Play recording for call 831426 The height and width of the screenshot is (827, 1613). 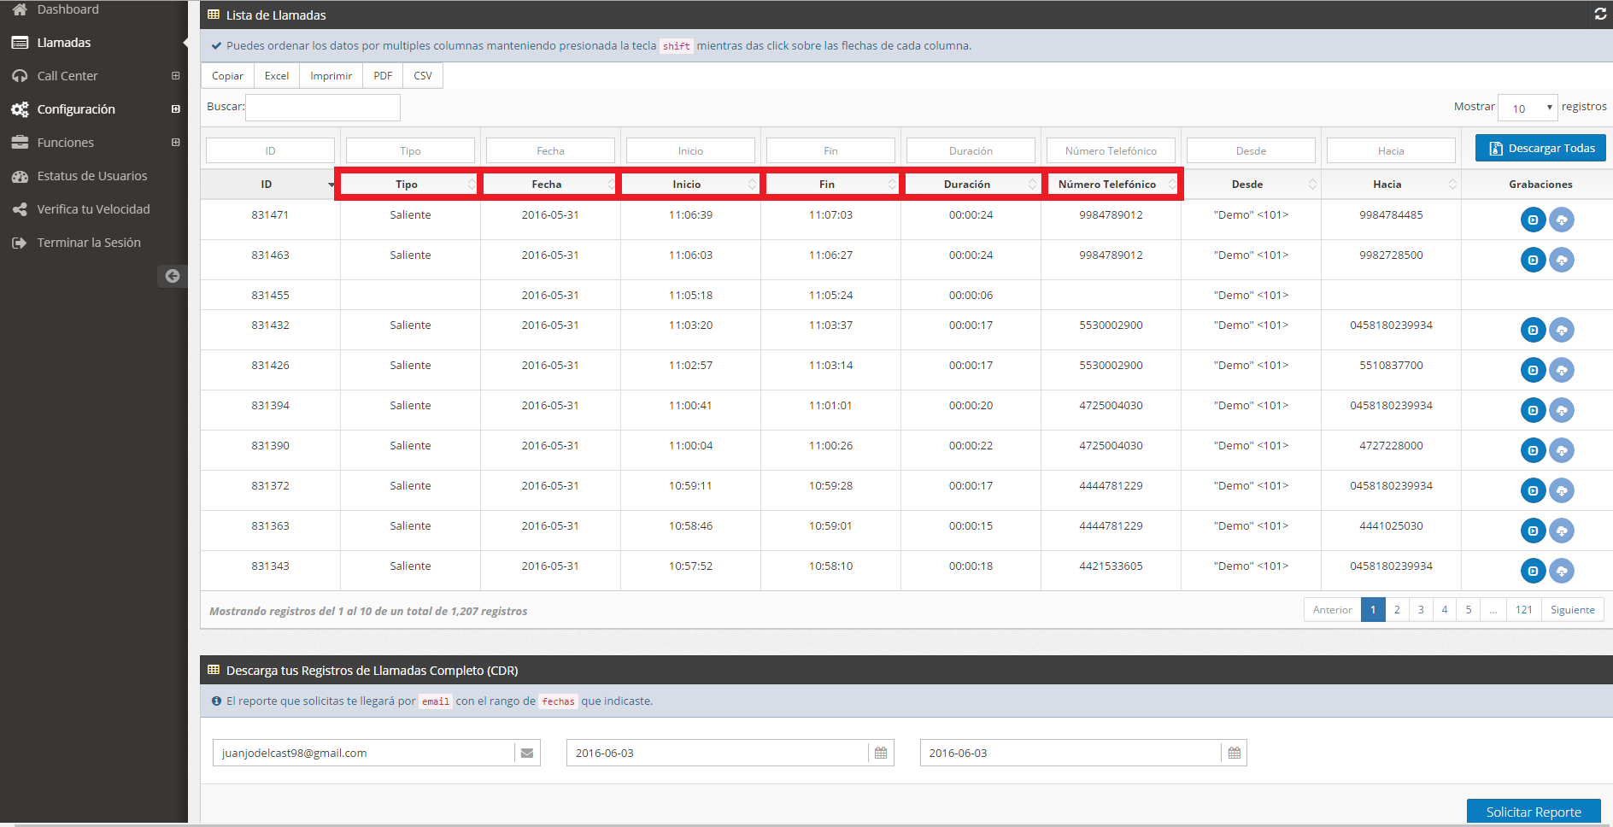tap(1534, 370)
